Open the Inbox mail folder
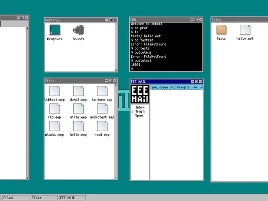The image size is (268, 201). 140,107
